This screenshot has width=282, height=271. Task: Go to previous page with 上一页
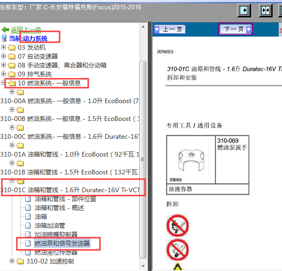point(170,29)
